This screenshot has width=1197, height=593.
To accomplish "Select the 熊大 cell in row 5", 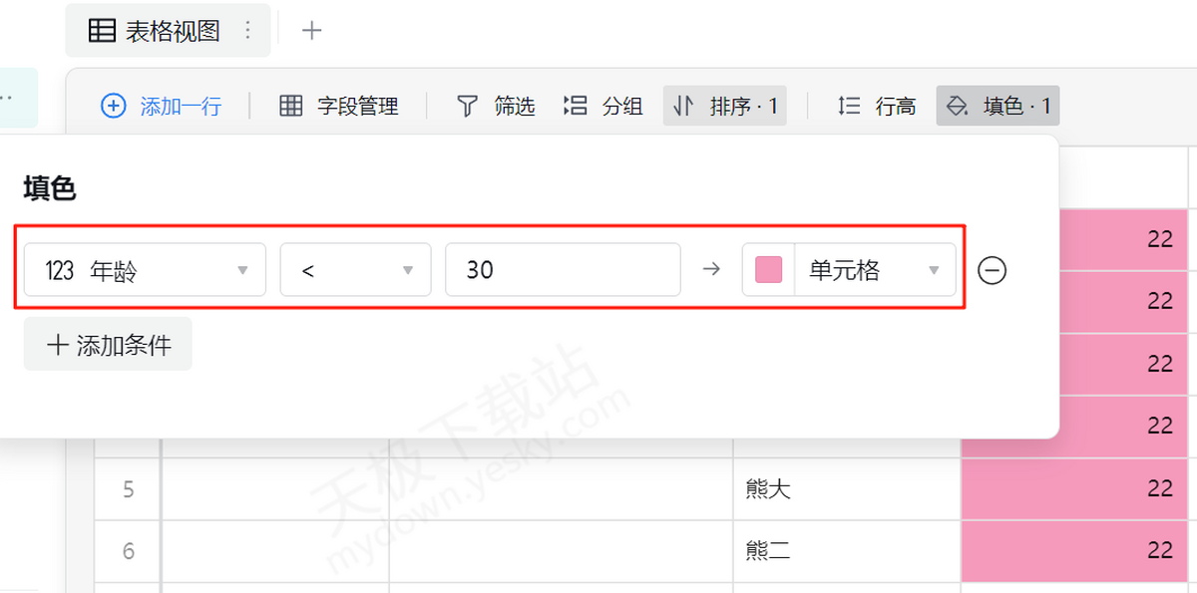I will pyautogui.click(x=846, y=488).
